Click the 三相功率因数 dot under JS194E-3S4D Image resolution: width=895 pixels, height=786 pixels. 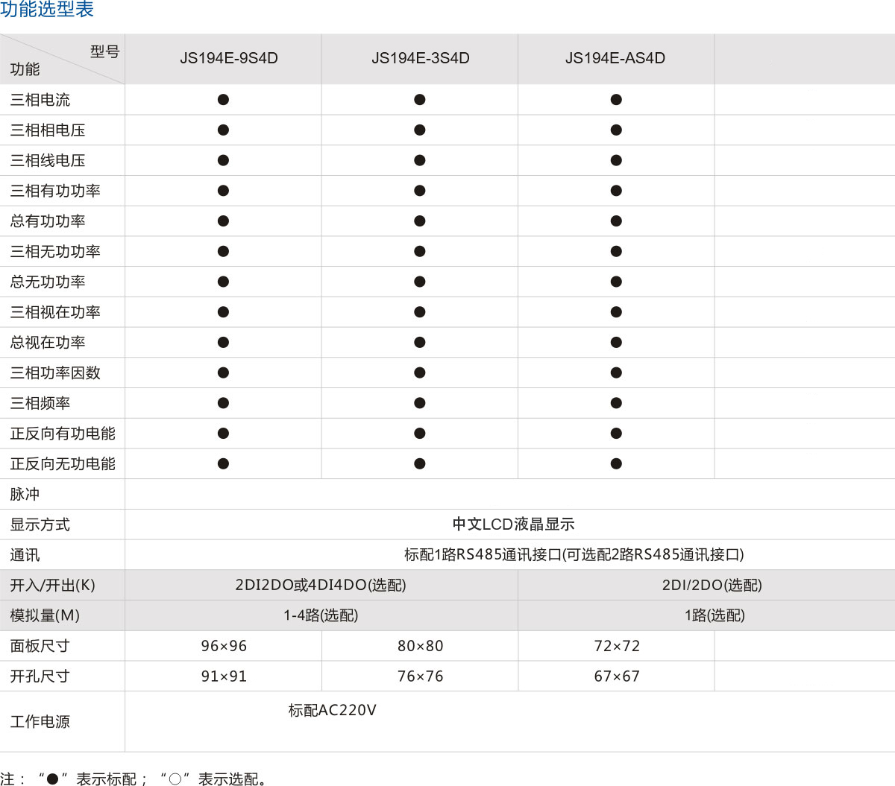pyautogui.click(x=420, y=373)
